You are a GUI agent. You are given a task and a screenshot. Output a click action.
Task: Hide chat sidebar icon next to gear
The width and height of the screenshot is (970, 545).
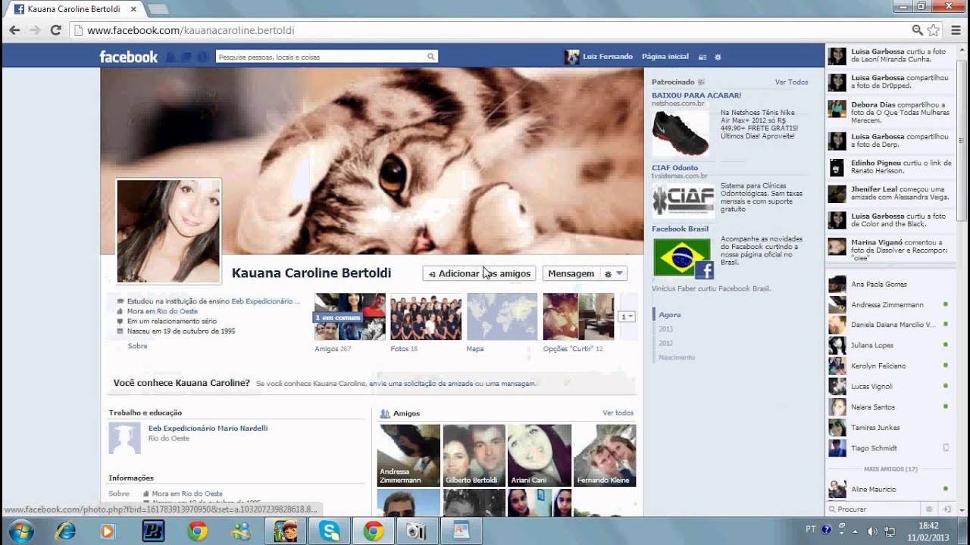[x=947, y=509]
